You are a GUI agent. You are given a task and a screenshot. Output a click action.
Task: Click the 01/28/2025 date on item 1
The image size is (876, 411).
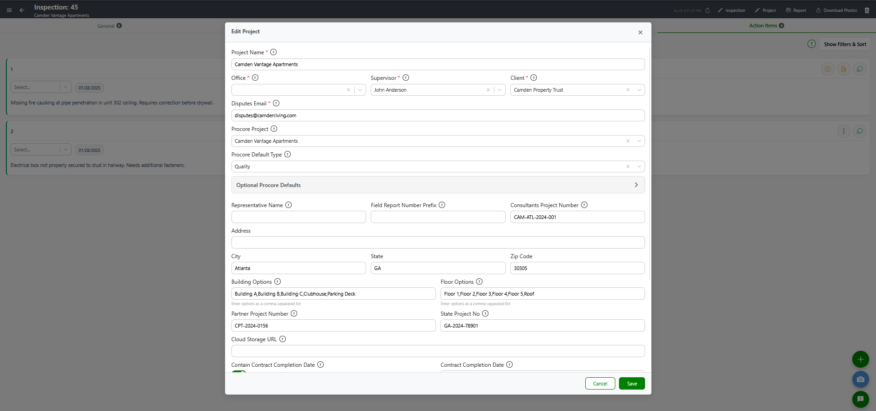coord(89,88)
